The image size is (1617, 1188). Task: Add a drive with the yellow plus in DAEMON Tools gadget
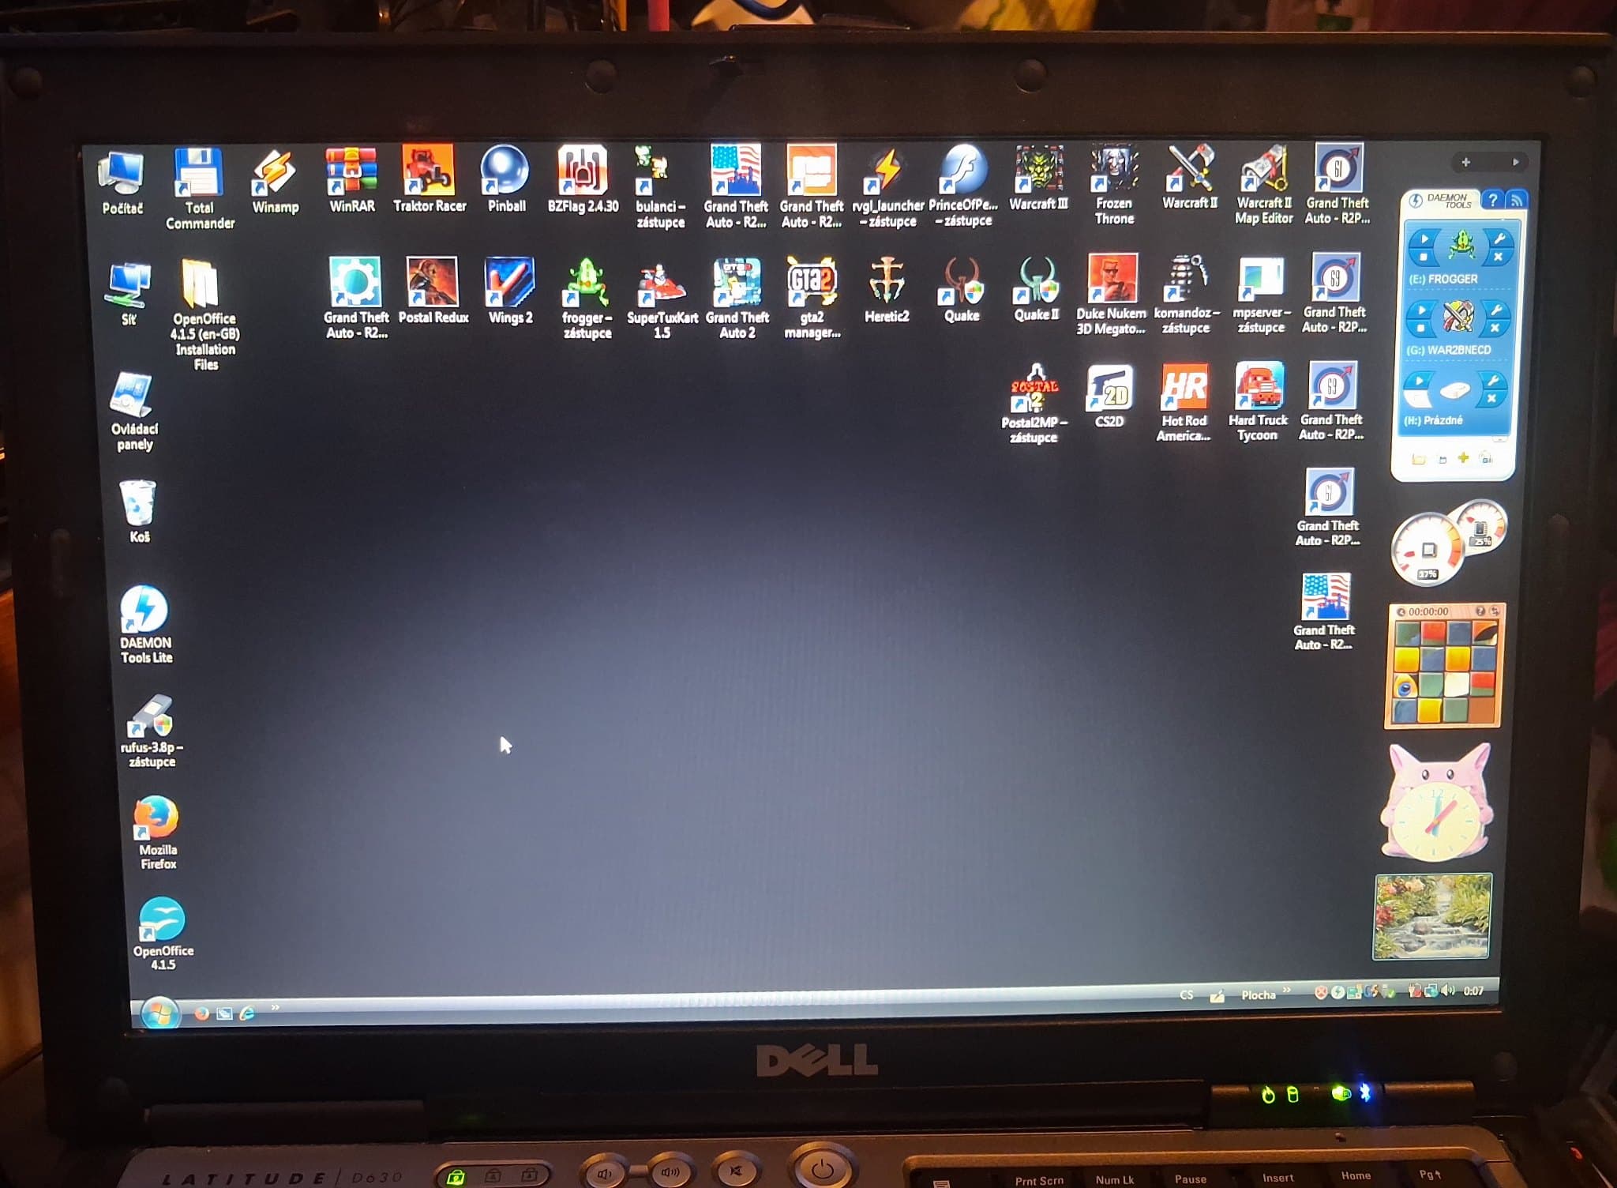[x=1463, y=458]
